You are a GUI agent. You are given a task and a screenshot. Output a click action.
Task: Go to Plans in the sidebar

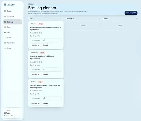click(12, 38)
